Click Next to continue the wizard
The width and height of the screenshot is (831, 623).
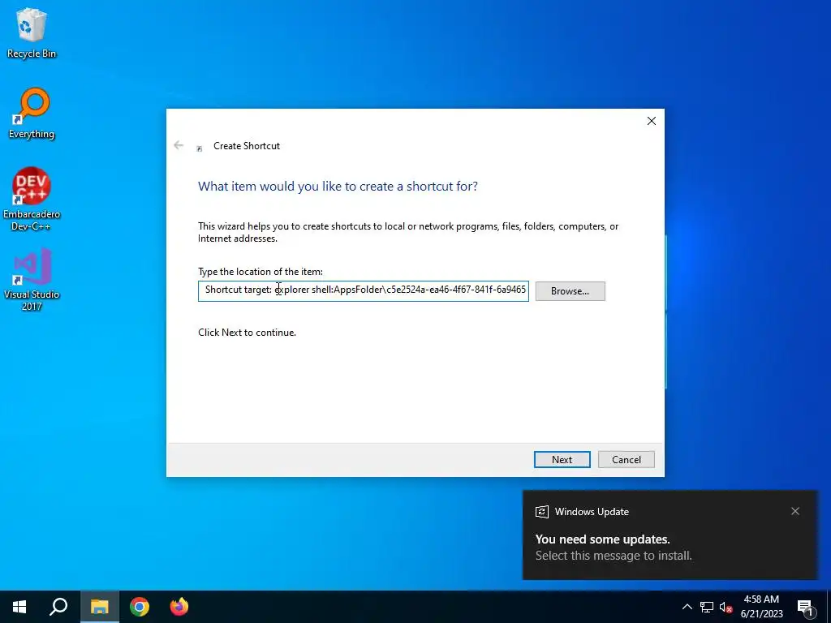(562, 459)
